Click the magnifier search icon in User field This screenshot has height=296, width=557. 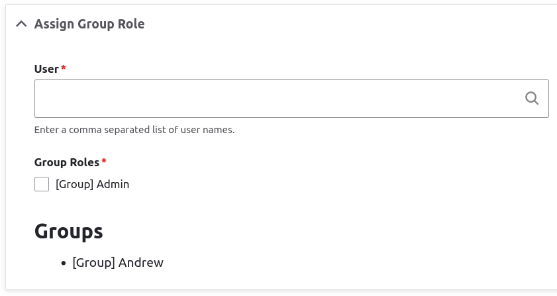pyautogui.click(x=532, y=98)
